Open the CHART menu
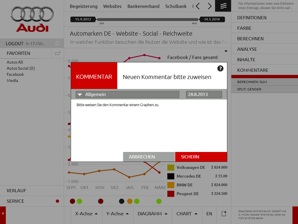The image size is (298, 224). pos(187,214)
